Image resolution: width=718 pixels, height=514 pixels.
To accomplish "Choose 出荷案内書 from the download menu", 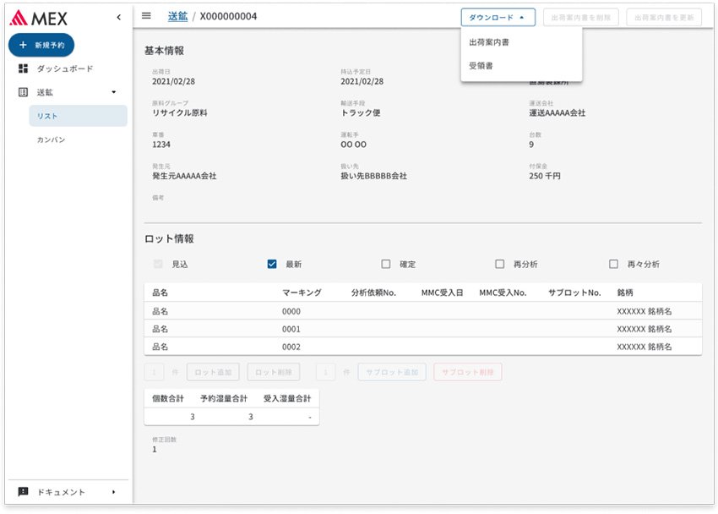I will point(521,42).
